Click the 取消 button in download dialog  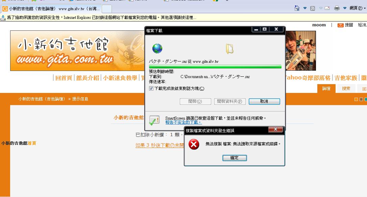click(264, 101)
